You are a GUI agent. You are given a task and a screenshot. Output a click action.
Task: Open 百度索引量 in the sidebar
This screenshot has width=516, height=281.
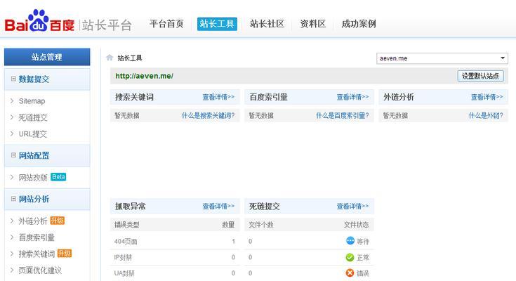coord(37,237)
